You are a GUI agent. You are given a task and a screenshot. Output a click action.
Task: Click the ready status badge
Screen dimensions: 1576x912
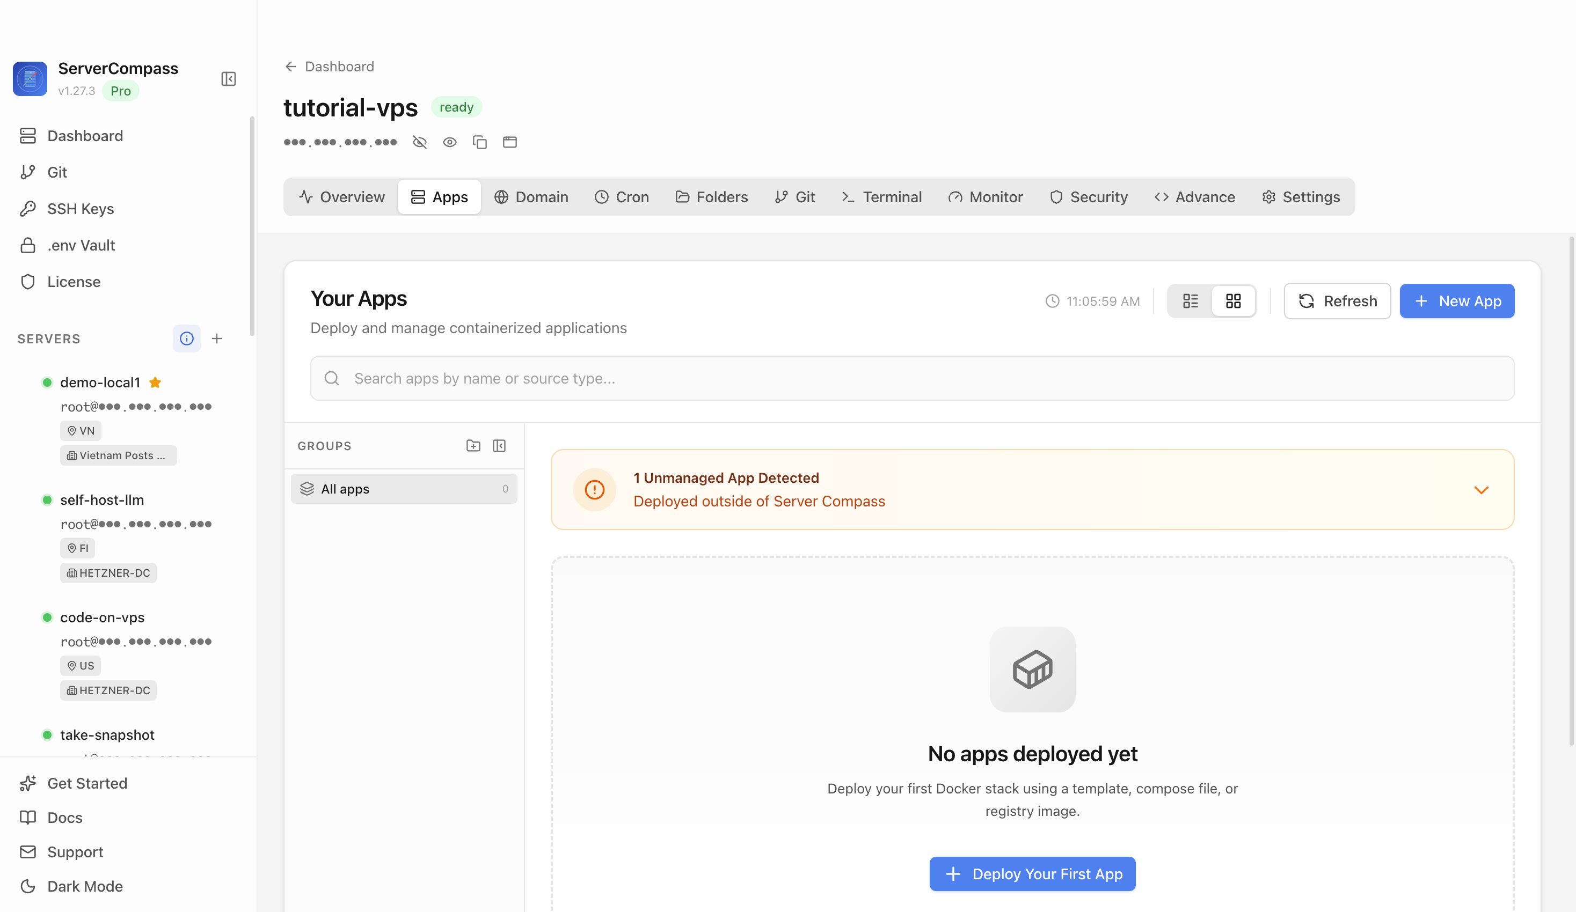point(456,107)
